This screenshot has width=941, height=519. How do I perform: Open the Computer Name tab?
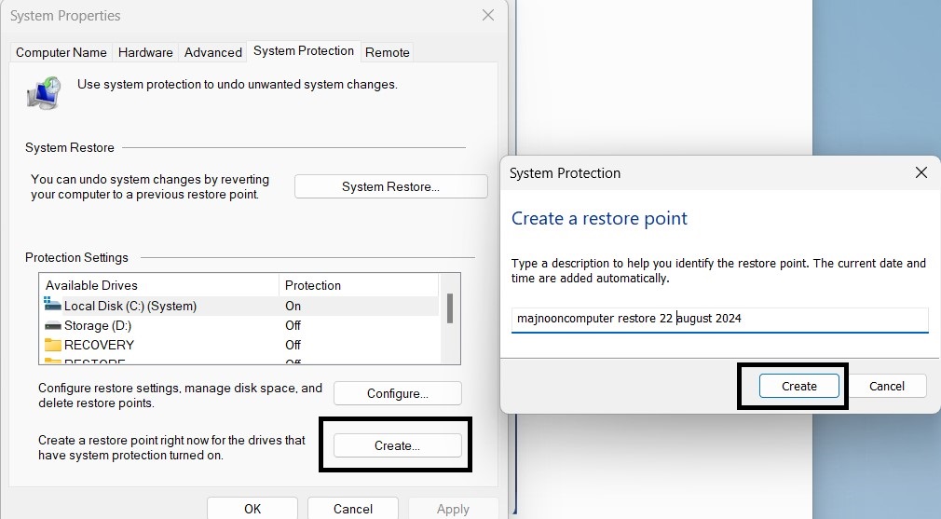(61, 52)
